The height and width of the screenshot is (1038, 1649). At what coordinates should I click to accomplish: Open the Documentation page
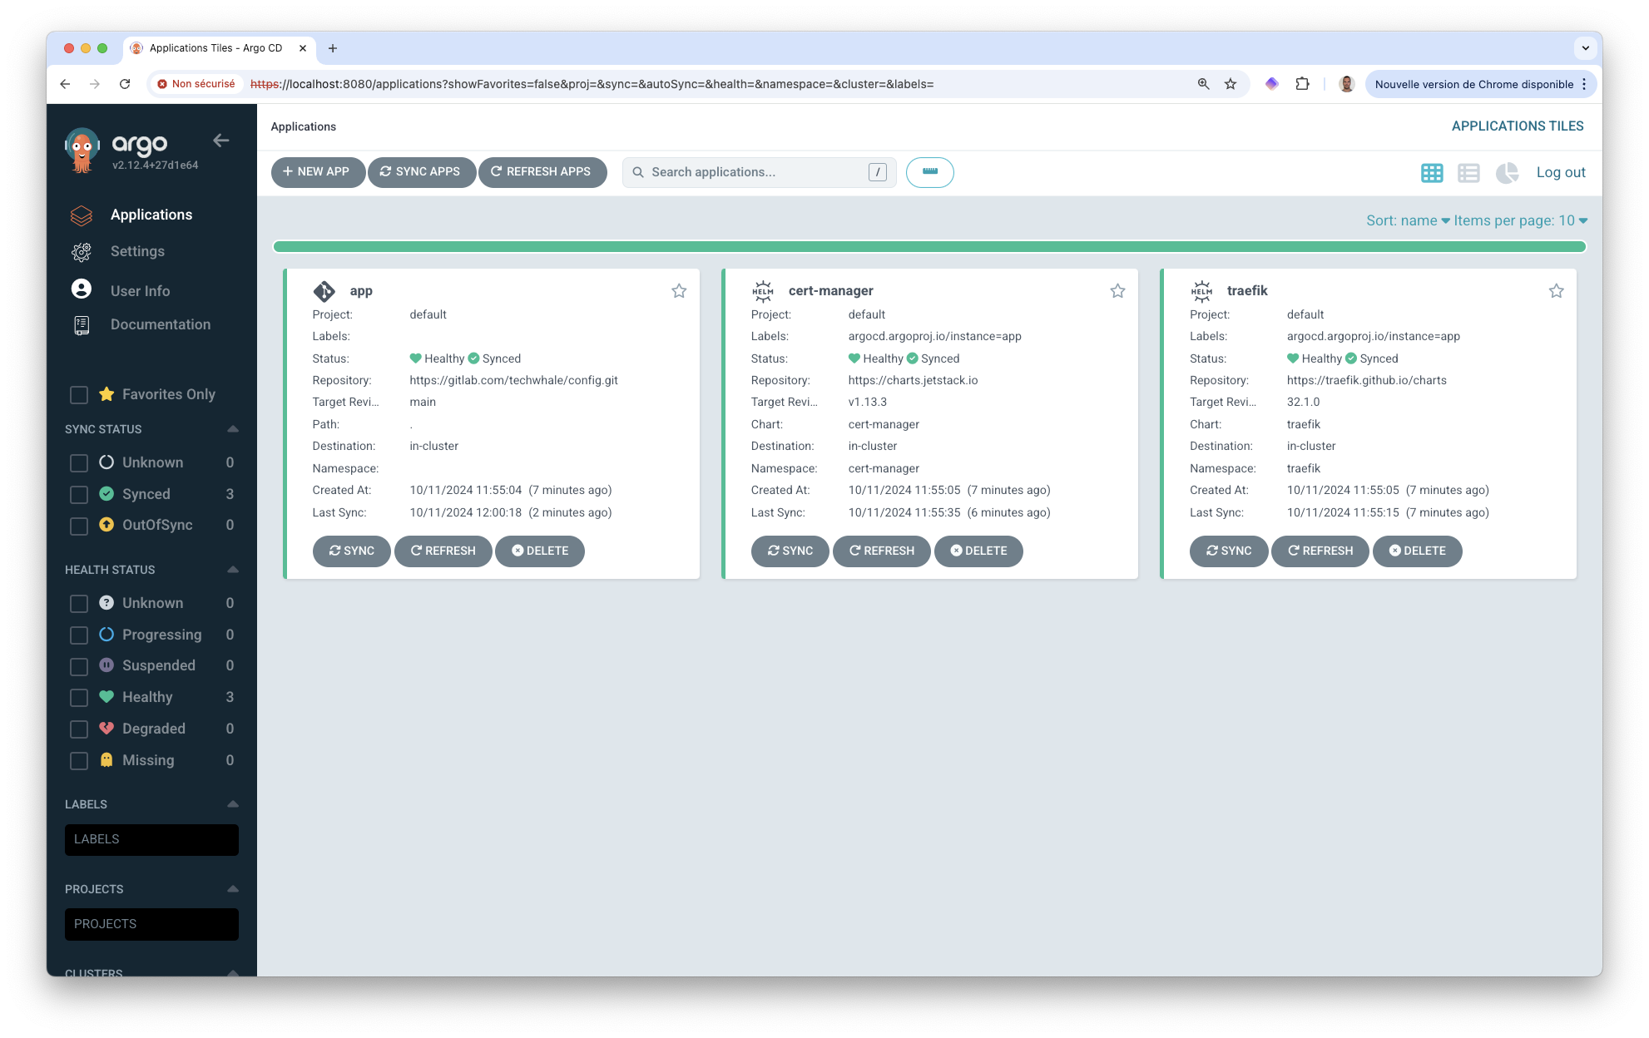click(160, 324)
